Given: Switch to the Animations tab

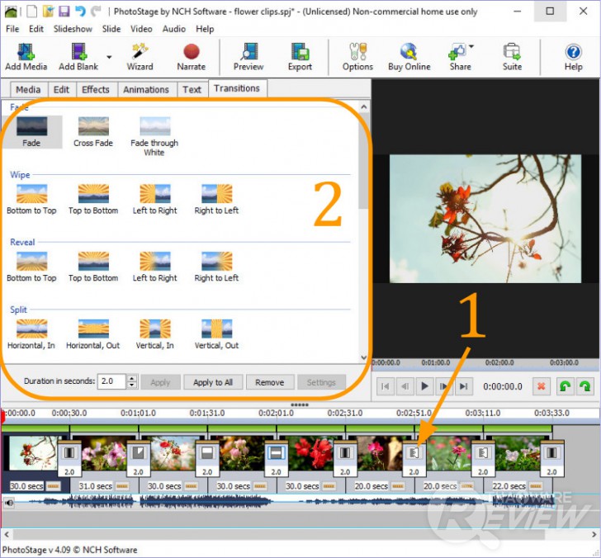Looking at the screenshot, I should pyautogui.click(x=146, y=90).
